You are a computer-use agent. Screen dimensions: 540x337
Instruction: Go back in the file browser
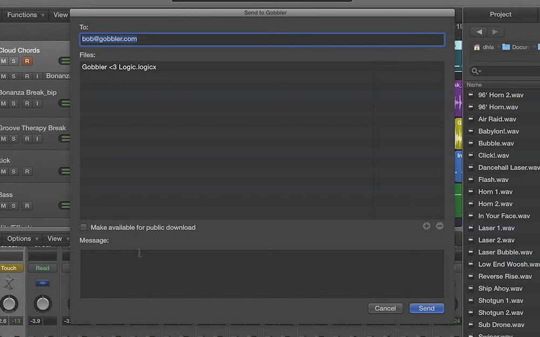(x=479, y=32)
